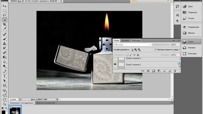Select the Path Selection arrow tool
The height and width of the screenshot is (114, 203).
(x=4, y=81)
